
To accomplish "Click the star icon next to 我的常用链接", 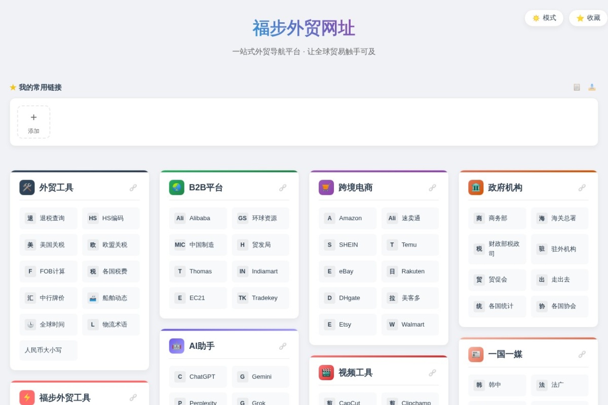I will point(13,87).
